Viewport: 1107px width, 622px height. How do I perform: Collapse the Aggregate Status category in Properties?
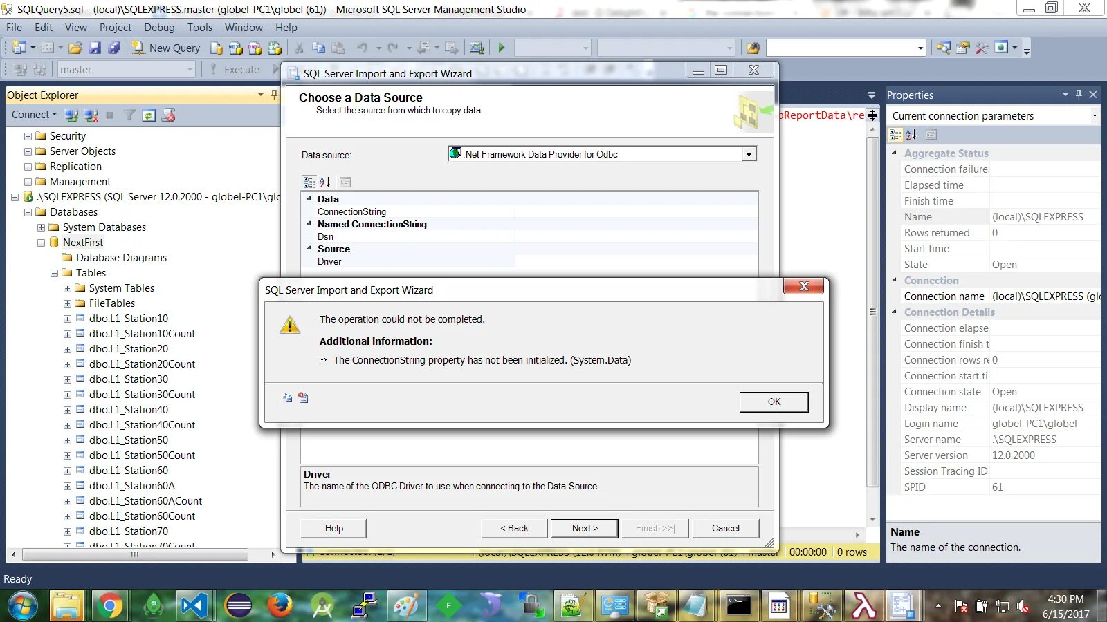click(x=894, y=153)
